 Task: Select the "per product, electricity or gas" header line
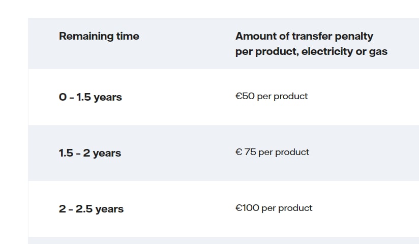point(311,51)
